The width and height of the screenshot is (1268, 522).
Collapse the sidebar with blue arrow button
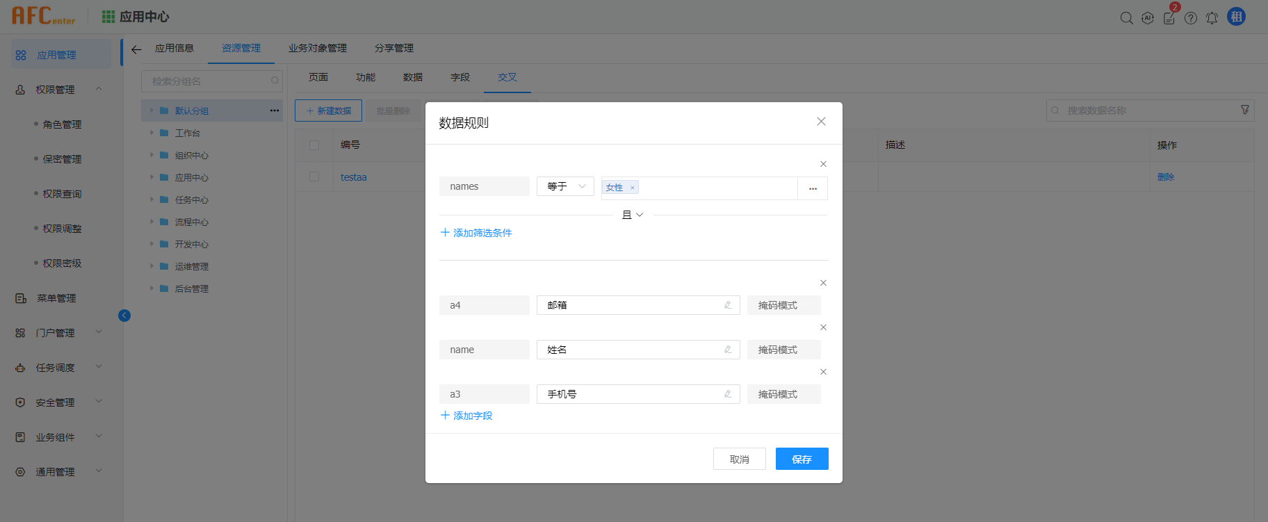pyautogui.click(x=124, y=316)
